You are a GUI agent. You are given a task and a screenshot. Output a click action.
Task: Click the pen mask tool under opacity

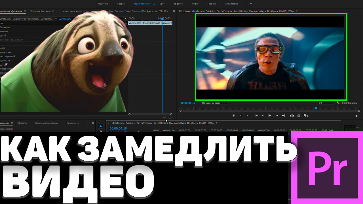coord(6,64)
